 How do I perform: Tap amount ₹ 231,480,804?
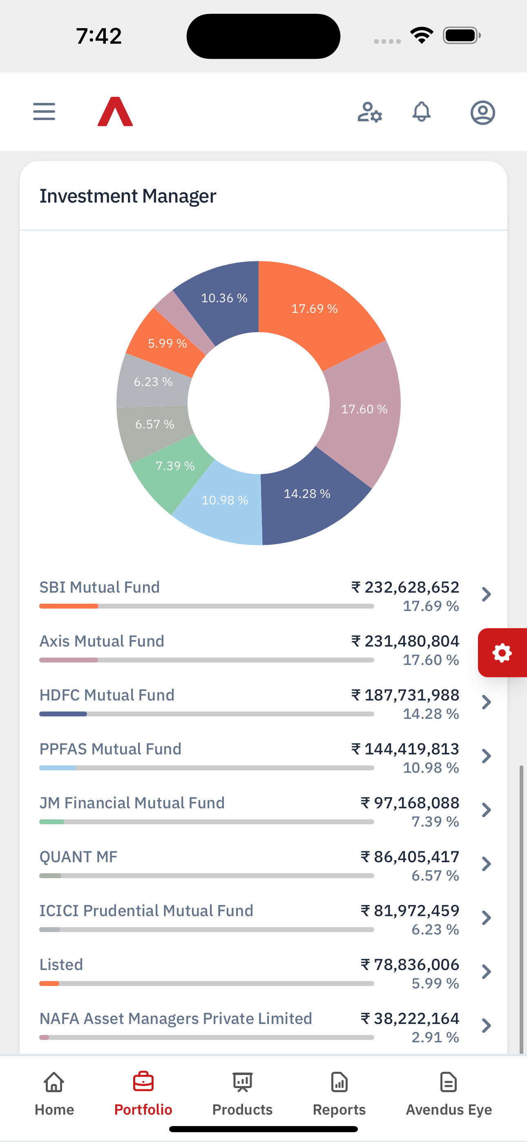tap(405, 641)
